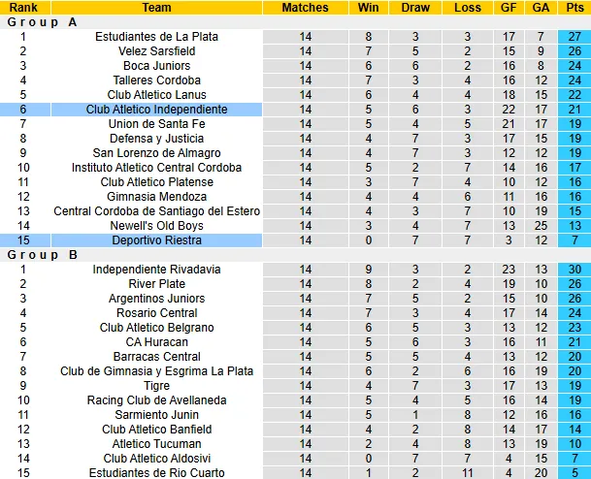Sort by the Team column header
This screenshot has width=591, height=479.
156,8
